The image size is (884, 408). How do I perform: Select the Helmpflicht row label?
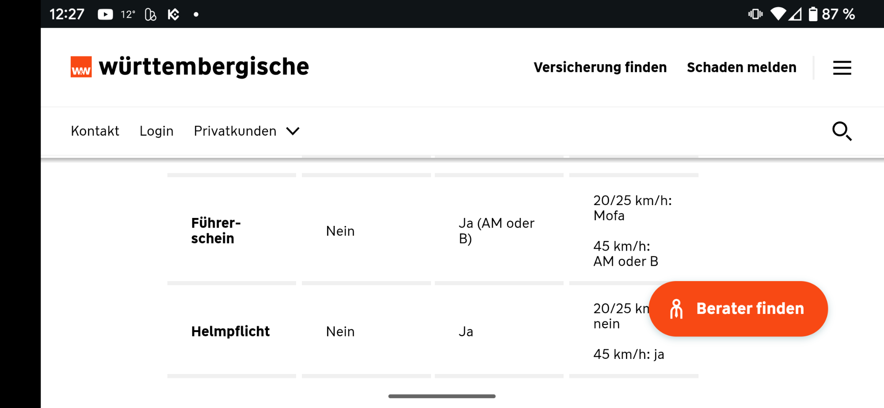tap(230, 332)
